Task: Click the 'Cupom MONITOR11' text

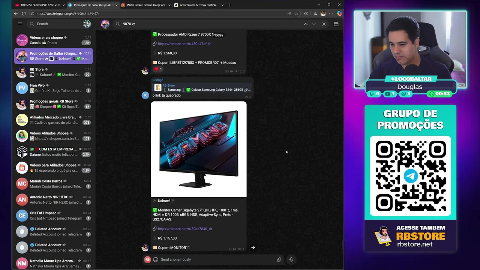Action: pos(174,248)
